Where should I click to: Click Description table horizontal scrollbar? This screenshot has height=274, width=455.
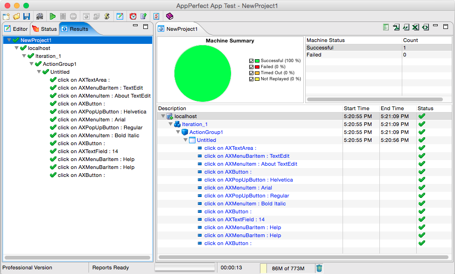303,257
